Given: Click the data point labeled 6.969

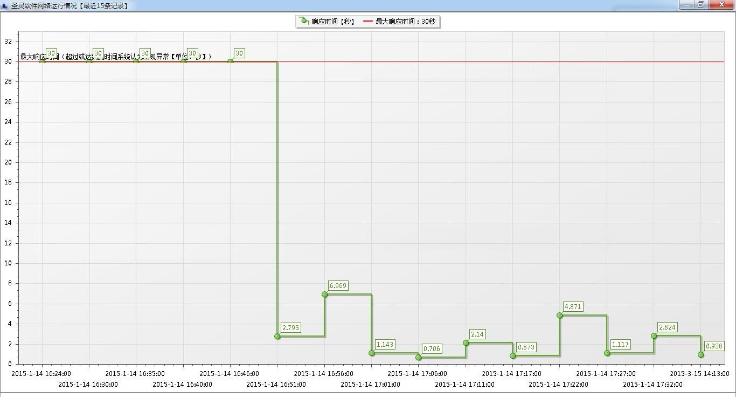Looking at the screenshot, I should click(x=325, y=295).
